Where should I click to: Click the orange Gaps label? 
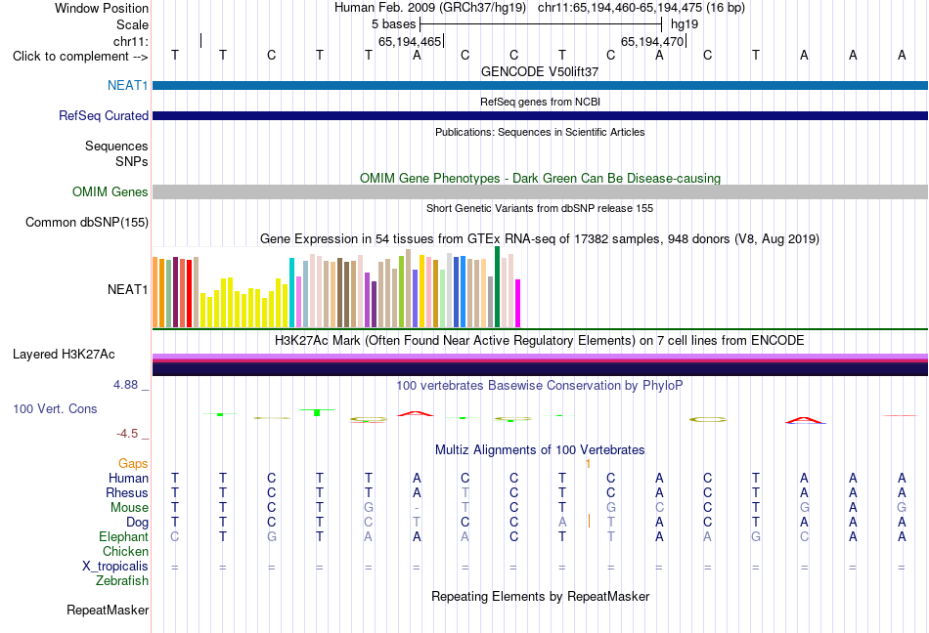tap(133, 464)
